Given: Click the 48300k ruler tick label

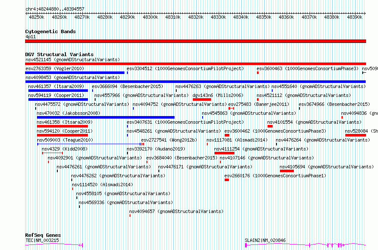Looking at the screenshot, I should click(150, 17).
